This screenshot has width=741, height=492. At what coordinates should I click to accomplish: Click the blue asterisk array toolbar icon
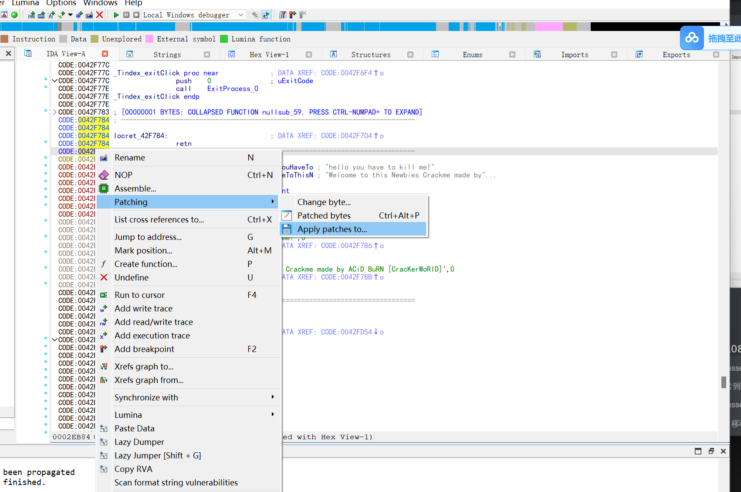[79, 15]
